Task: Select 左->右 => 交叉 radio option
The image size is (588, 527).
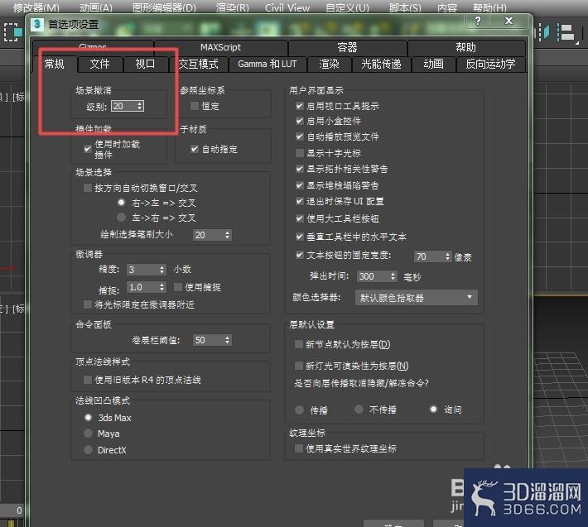Action: [121, 218]
